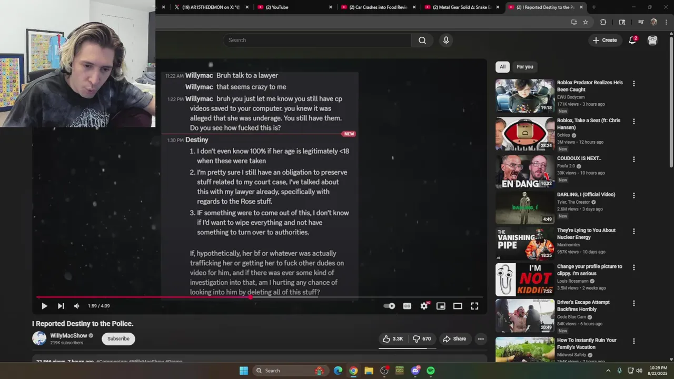Open more actions three-dot menu under video

pos(481,339)
